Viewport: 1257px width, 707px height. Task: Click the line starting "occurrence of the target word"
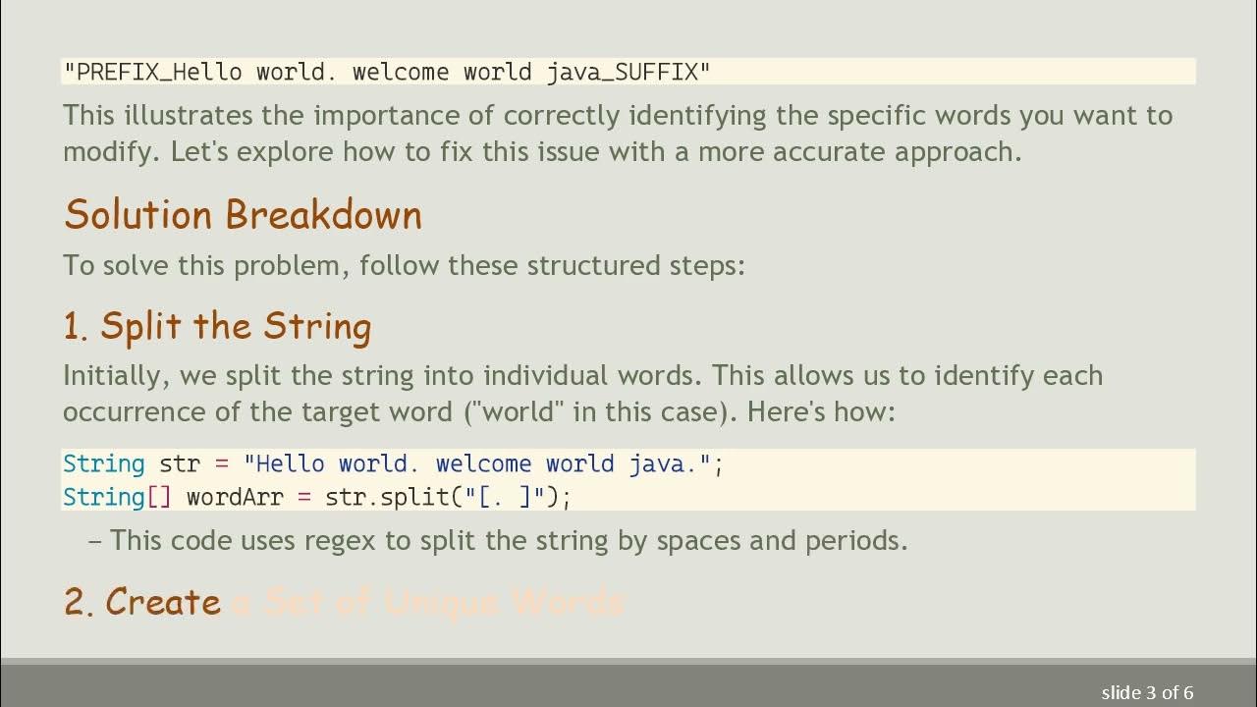pos(478,410)
